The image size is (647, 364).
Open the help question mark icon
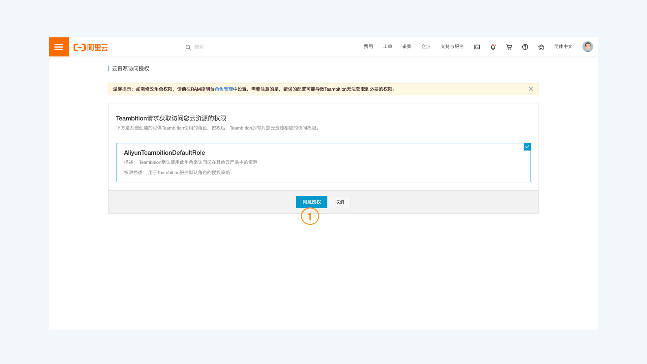point(525,47)
